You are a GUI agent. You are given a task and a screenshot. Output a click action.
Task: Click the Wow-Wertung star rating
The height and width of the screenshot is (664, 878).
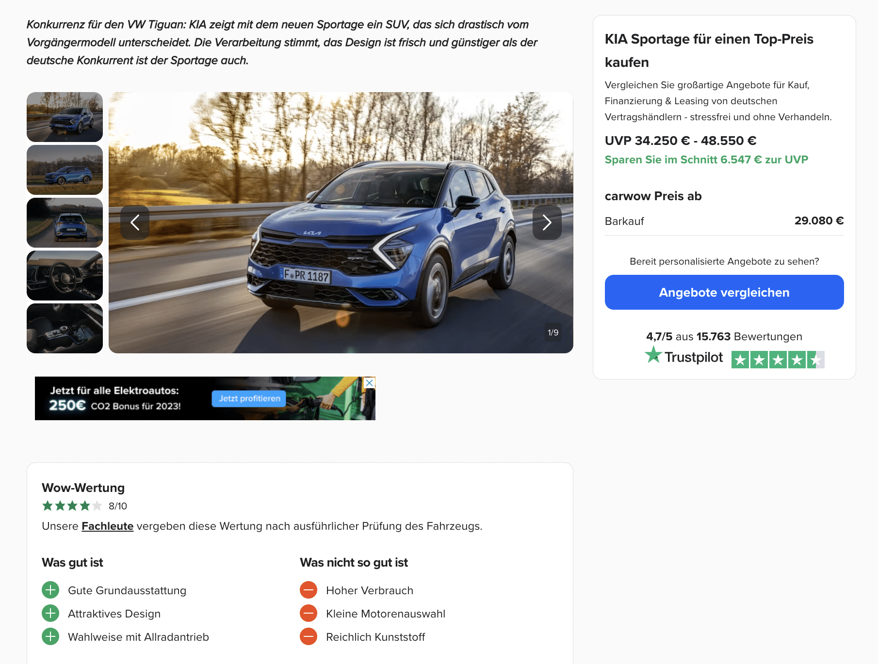[72, 506]
